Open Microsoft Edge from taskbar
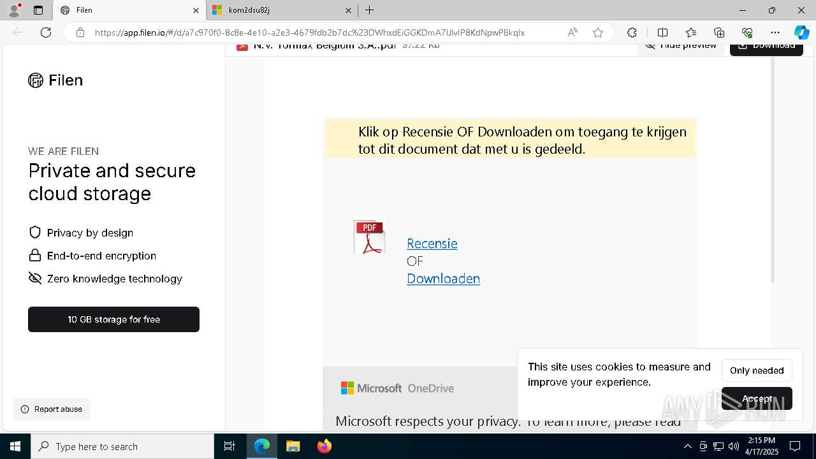The image size is (816, 459). pos(262,446)
